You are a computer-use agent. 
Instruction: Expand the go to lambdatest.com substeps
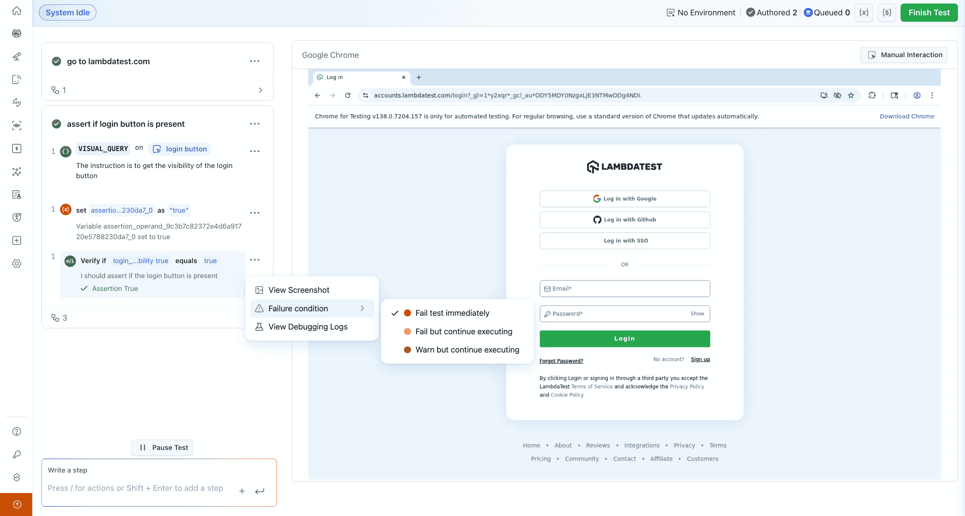tap(260, 90)
